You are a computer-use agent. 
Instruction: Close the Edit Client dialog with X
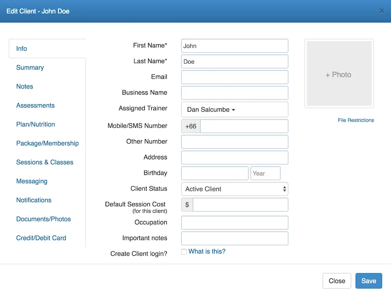coord(381,11)
